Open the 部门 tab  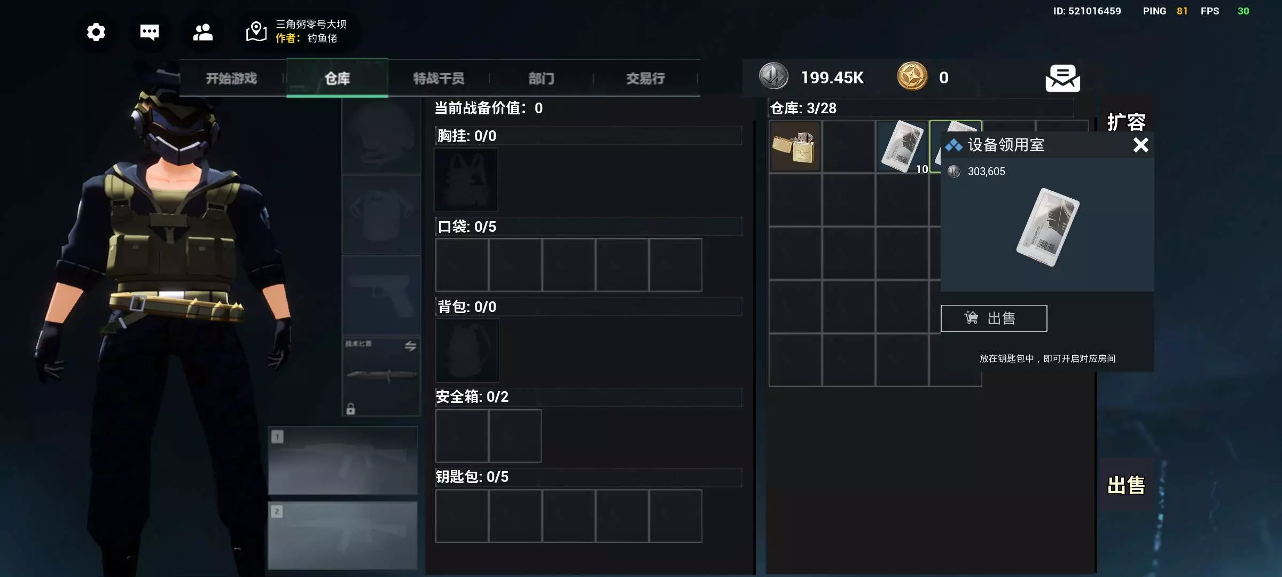(541, 79)
